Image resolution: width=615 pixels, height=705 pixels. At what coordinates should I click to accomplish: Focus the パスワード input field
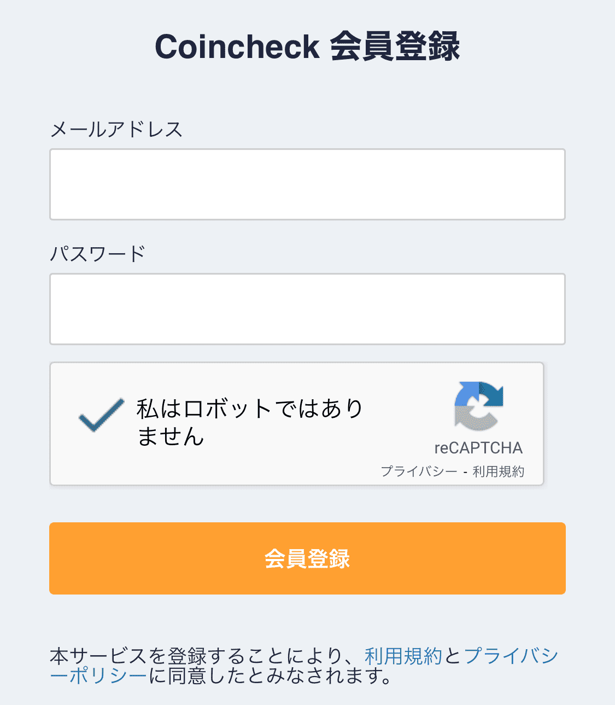(x=307, y=309)
